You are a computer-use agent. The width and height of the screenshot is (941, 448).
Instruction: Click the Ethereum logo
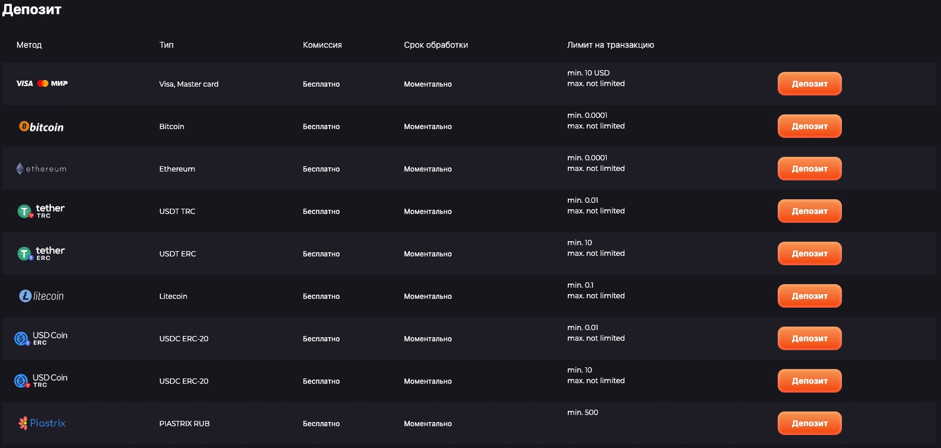point(41,169)
